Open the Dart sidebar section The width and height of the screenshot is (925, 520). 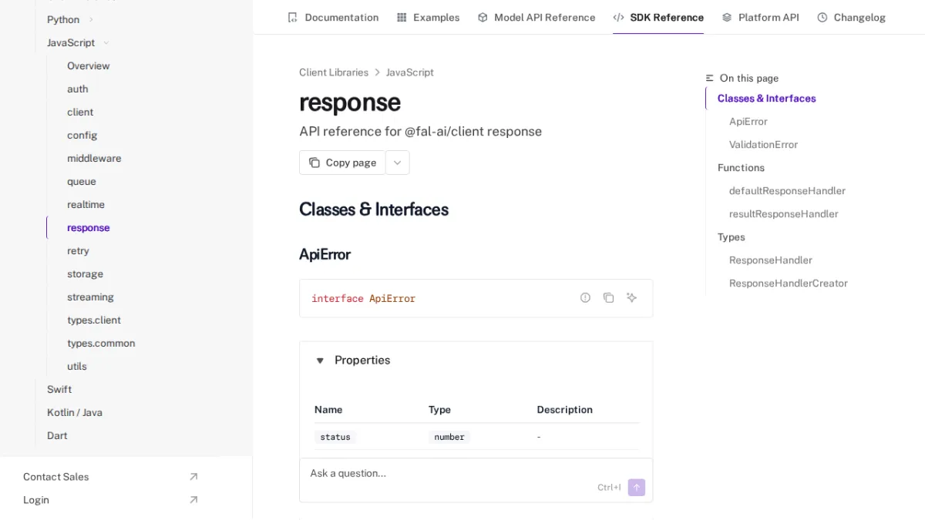click(x=57, y=435)
